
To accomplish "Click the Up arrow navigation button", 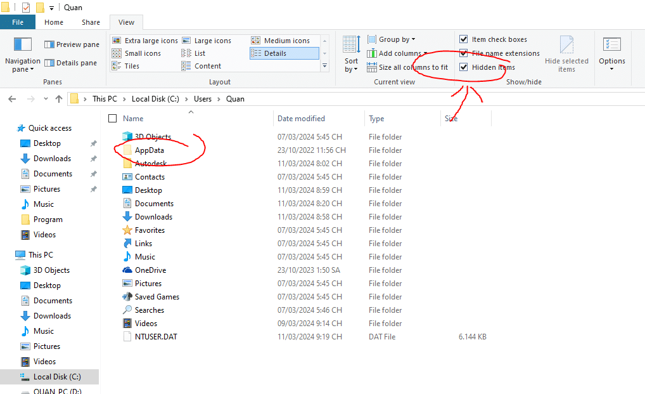I will (x=59, y=99).
